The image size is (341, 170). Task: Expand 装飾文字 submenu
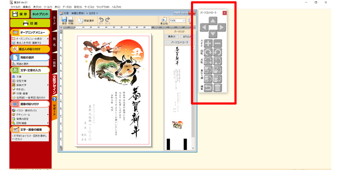coord(48,85)
